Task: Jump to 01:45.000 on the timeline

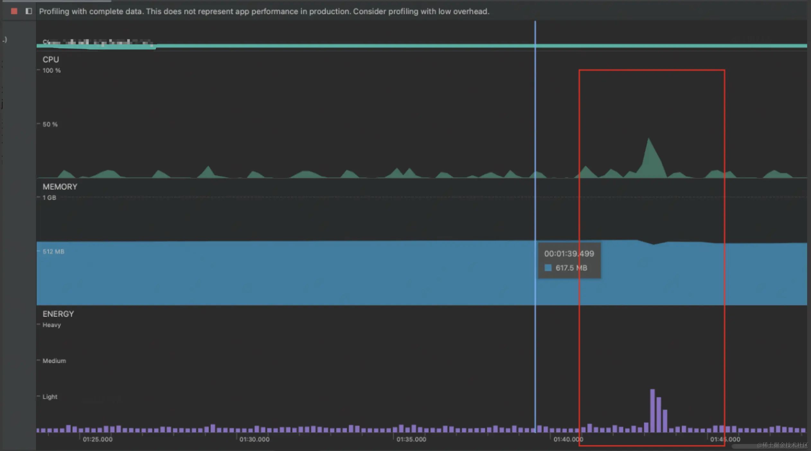Action: coord(725,439)
